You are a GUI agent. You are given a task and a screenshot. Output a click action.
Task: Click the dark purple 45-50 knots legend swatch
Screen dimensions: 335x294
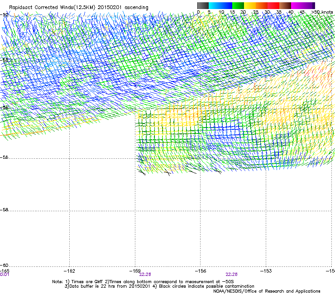coord(309,5)
